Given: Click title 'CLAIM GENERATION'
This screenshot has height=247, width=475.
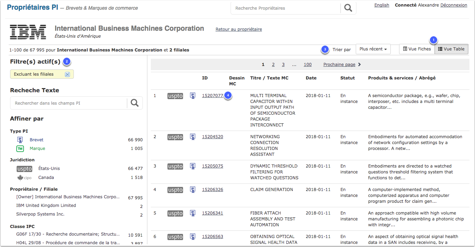Looking at the screenshot, I should coord(272,190).
